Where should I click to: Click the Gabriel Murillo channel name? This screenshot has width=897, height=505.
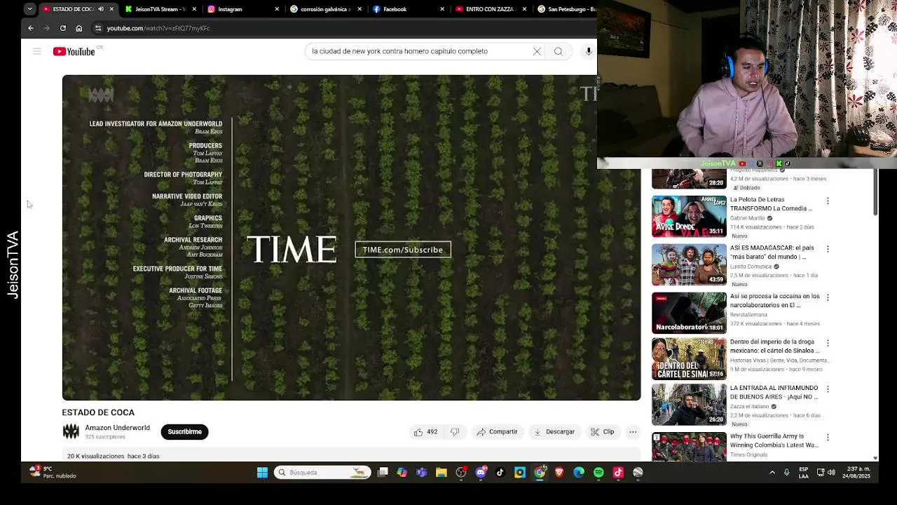click(748, 218)
